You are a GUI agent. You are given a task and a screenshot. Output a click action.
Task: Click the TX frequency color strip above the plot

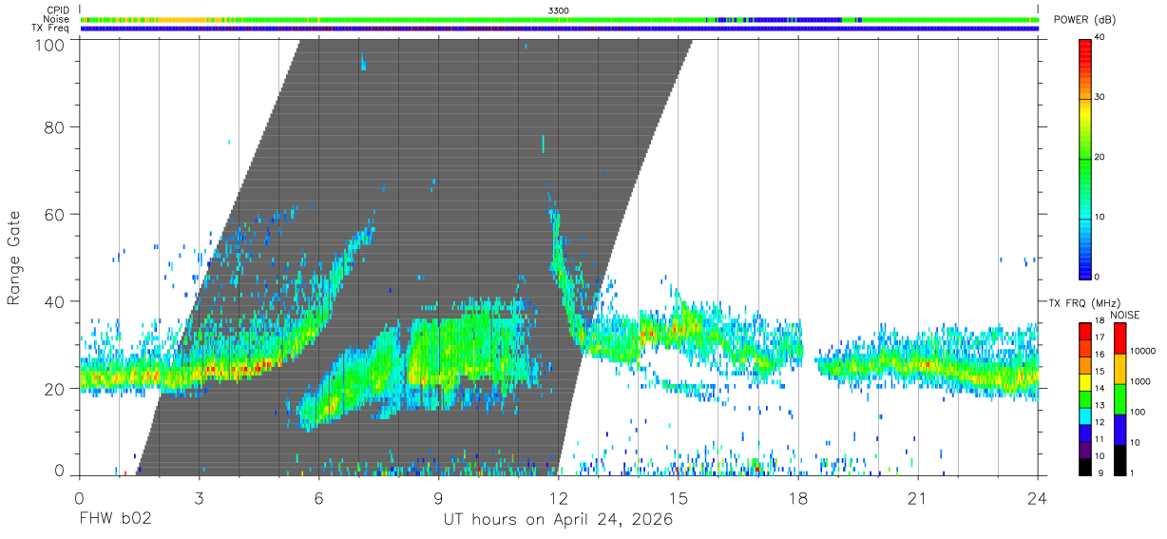click(x=559, y=29)
